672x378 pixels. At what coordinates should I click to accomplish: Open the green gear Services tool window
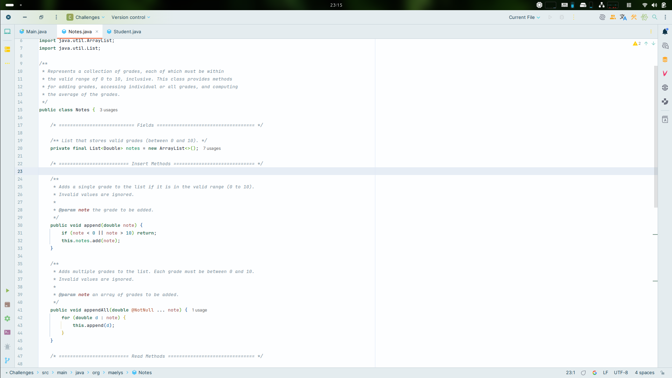(x=7, y=318)
